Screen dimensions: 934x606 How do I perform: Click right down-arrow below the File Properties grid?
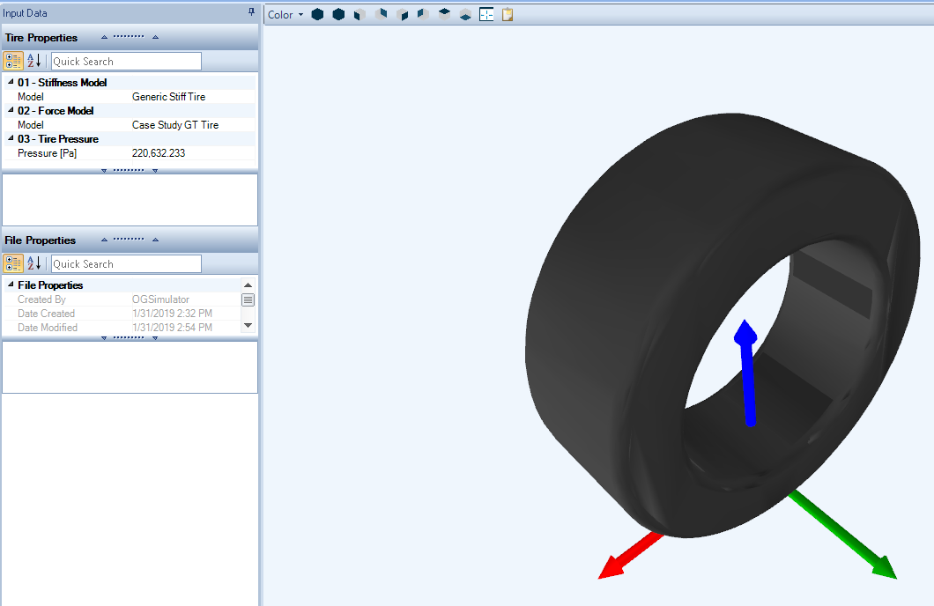(x=155, y=337)
